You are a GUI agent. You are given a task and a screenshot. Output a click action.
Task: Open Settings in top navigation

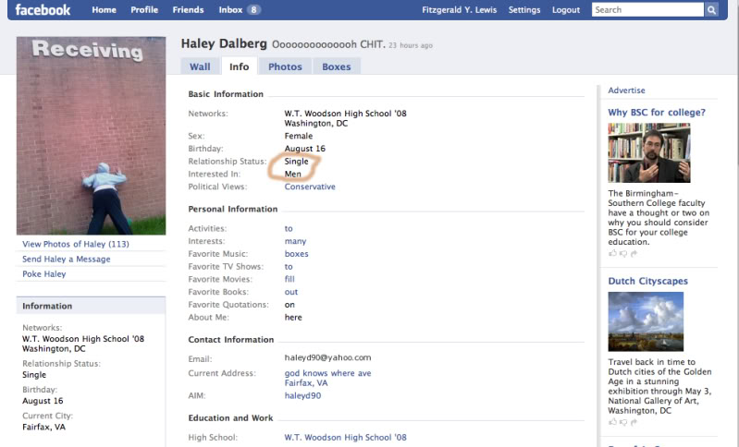tap(524, 10)
